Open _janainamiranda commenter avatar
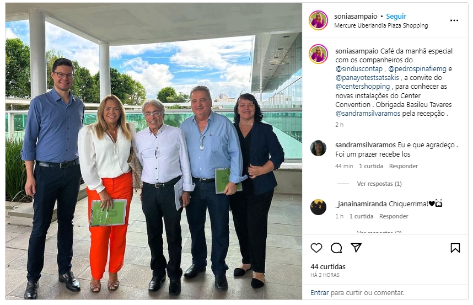The image size is (473, 305). tap(318, 207)
